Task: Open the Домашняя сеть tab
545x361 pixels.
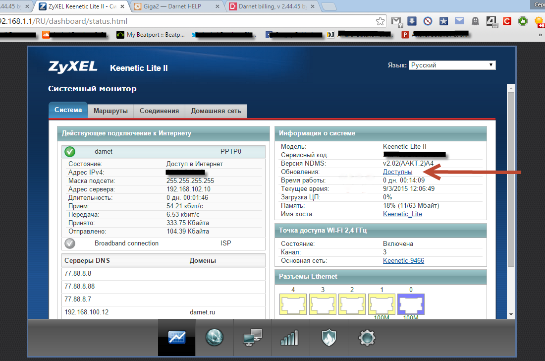Action: (216, 111)
